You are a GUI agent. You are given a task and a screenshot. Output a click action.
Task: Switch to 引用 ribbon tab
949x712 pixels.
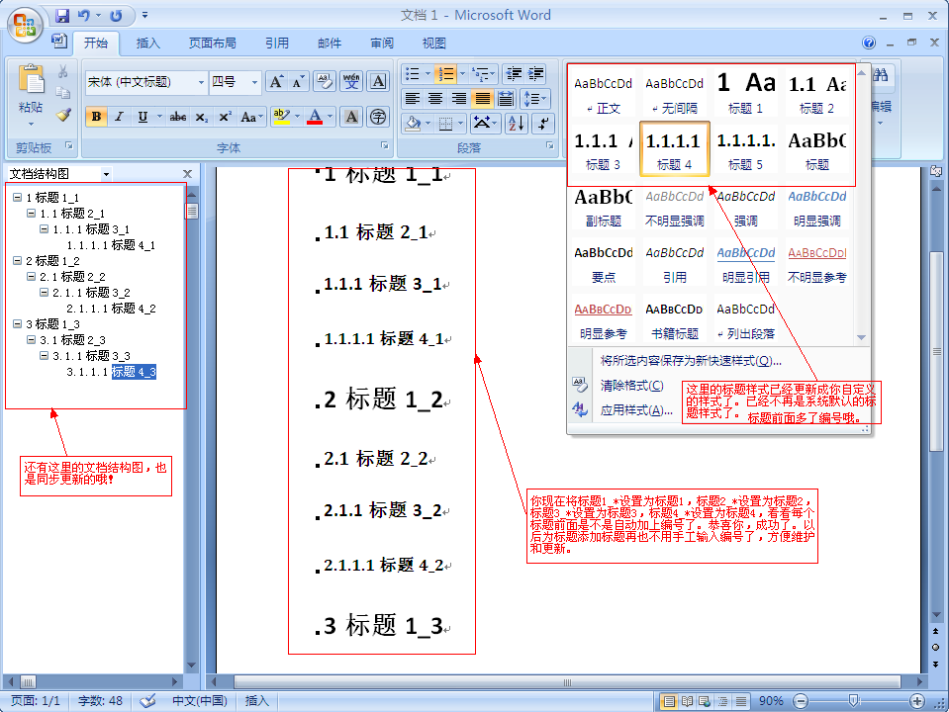click(x=277, y=43)
